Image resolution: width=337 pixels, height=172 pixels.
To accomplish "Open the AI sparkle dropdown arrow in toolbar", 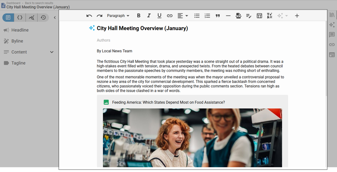I will 286,16.
